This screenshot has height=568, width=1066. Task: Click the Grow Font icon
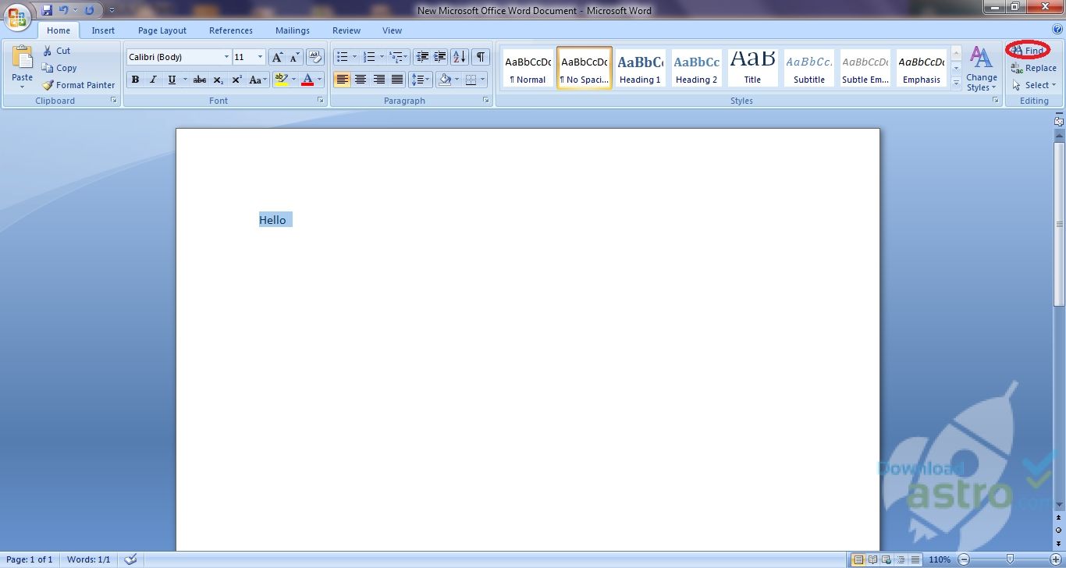tap(277, 57)
